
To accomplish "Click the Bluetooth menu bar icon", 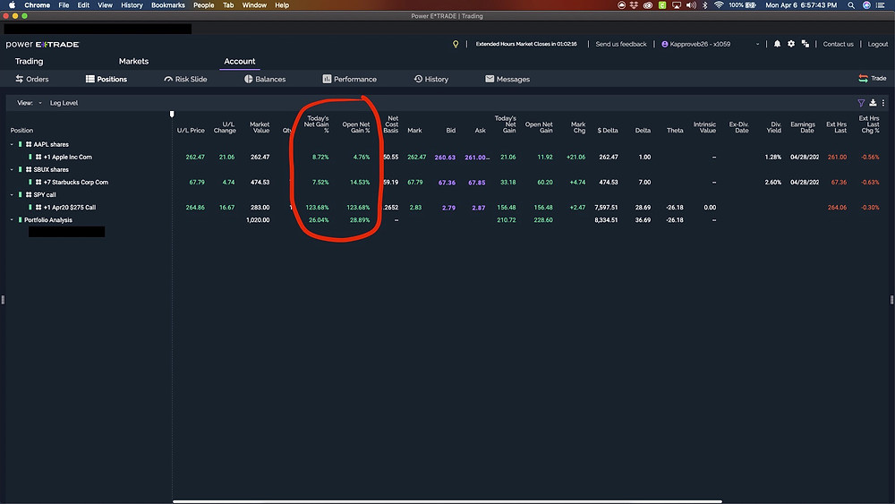I will pyautogui.click(x=705, y=5).
